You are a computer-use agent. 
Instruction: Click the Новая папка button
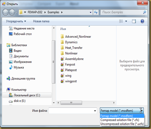41,21
